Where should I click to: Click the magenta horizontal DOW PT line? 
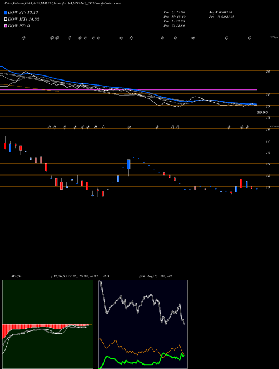(128, 89)
